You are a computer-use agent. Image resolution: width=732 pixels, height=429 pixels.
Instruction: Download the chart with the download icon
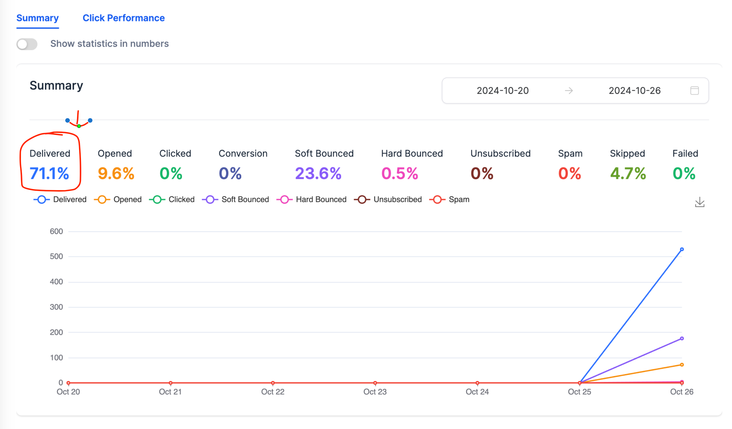click(699, 202)
